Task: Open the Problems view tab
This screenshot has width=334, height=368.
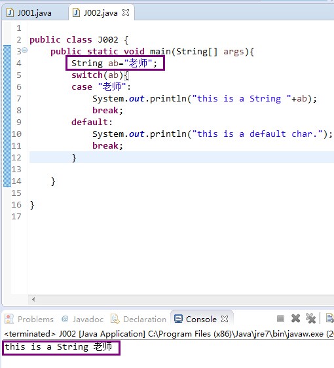Action: pyautogui.click(x=29, y=319)
